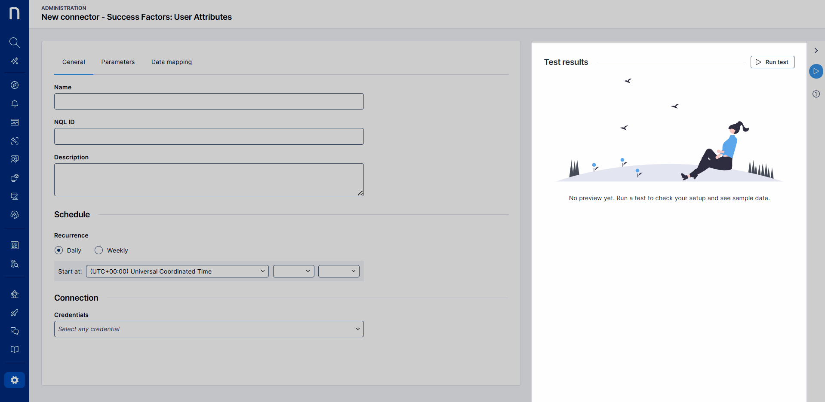Expand the Credentials select dropdown
Viewport: 825px width, 402px height.
coord(209,329)
